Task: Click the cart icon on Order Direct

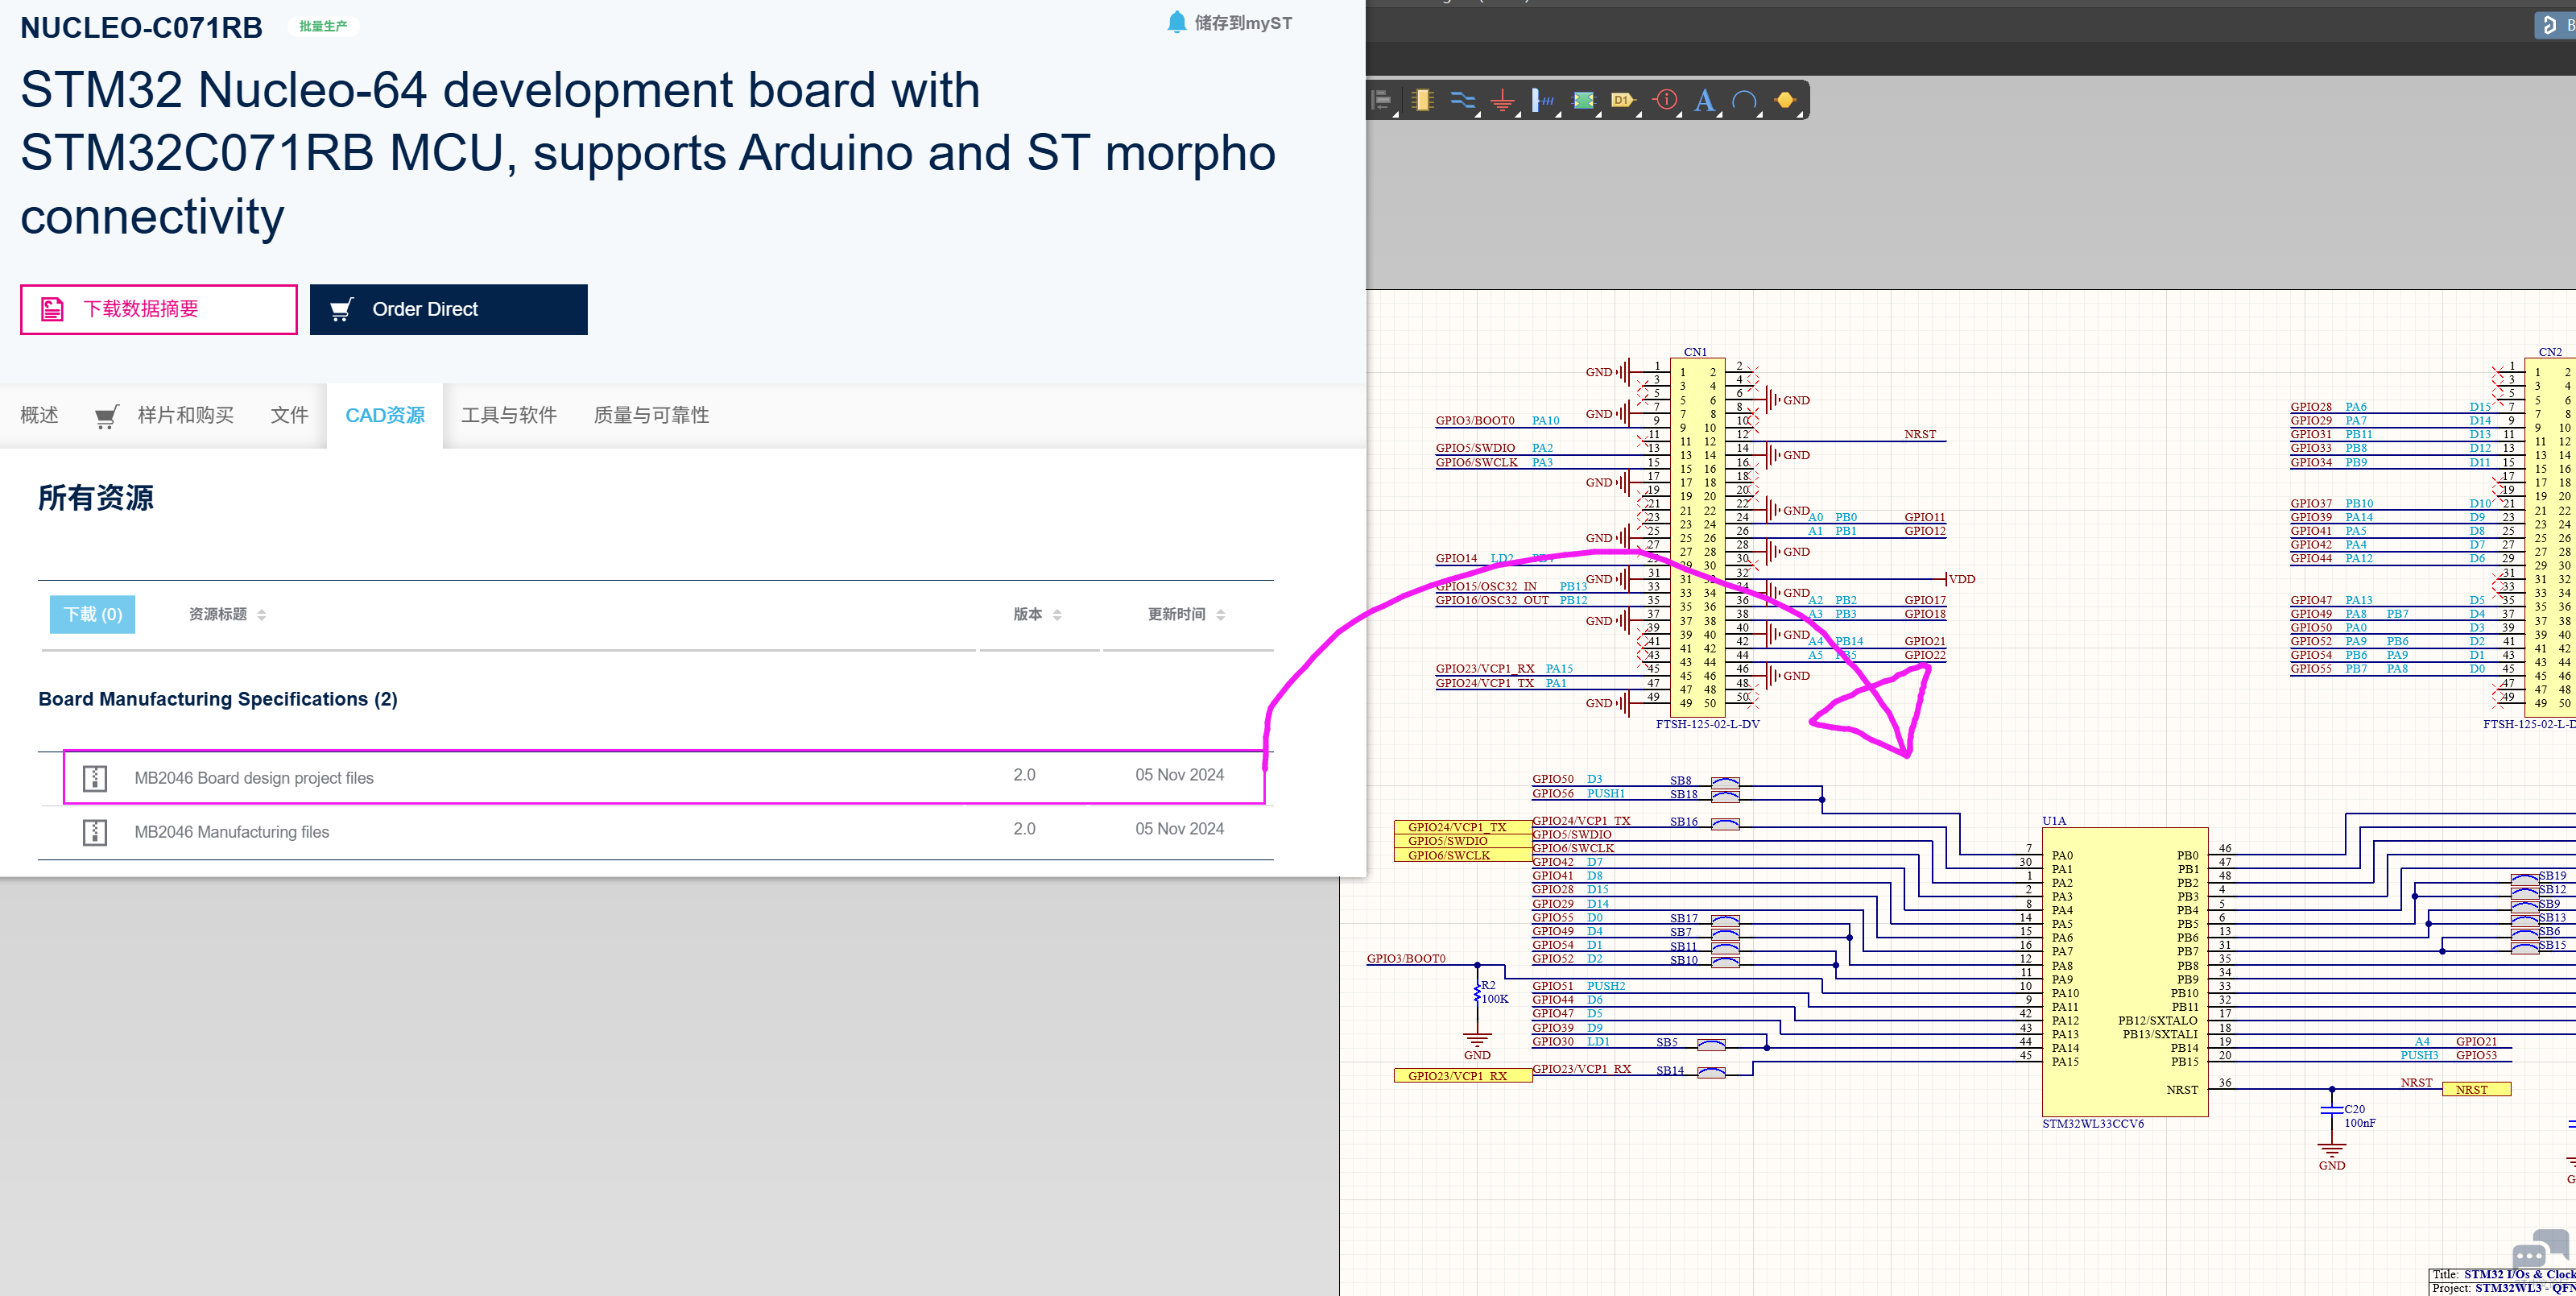Action: click(x=341, y=309)
